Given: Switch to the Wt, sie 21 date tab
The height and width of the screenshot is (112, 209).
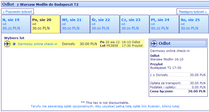Looking at the screenshot, I should coord(75,24).
